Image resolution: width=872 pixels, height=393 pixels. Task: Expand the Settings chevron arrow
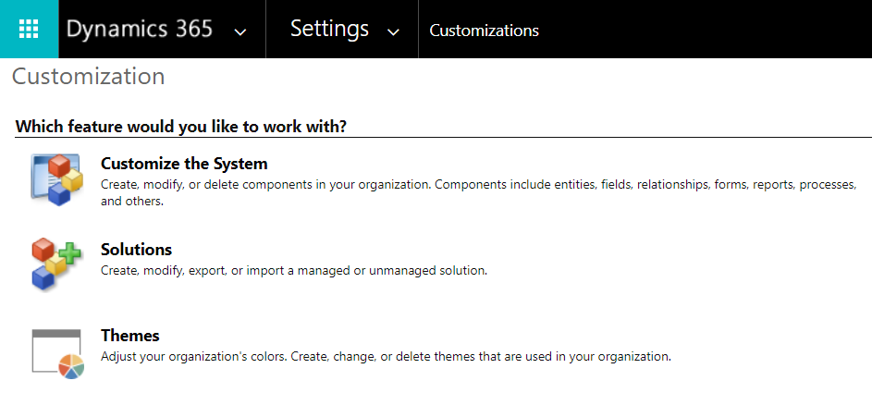click(x=393, y=31)
